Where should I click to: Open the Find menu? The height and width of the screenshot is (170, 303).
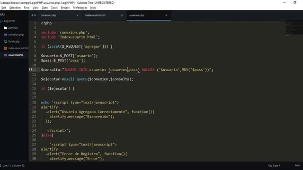tap(27, 8)
